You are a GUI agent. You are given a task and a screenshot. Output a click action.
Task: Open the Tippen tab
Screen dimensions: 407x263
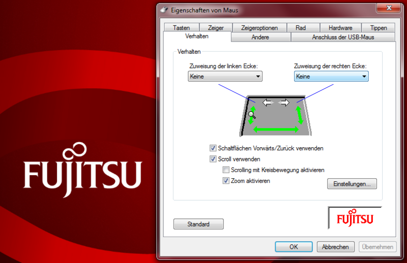pos(379,28)
